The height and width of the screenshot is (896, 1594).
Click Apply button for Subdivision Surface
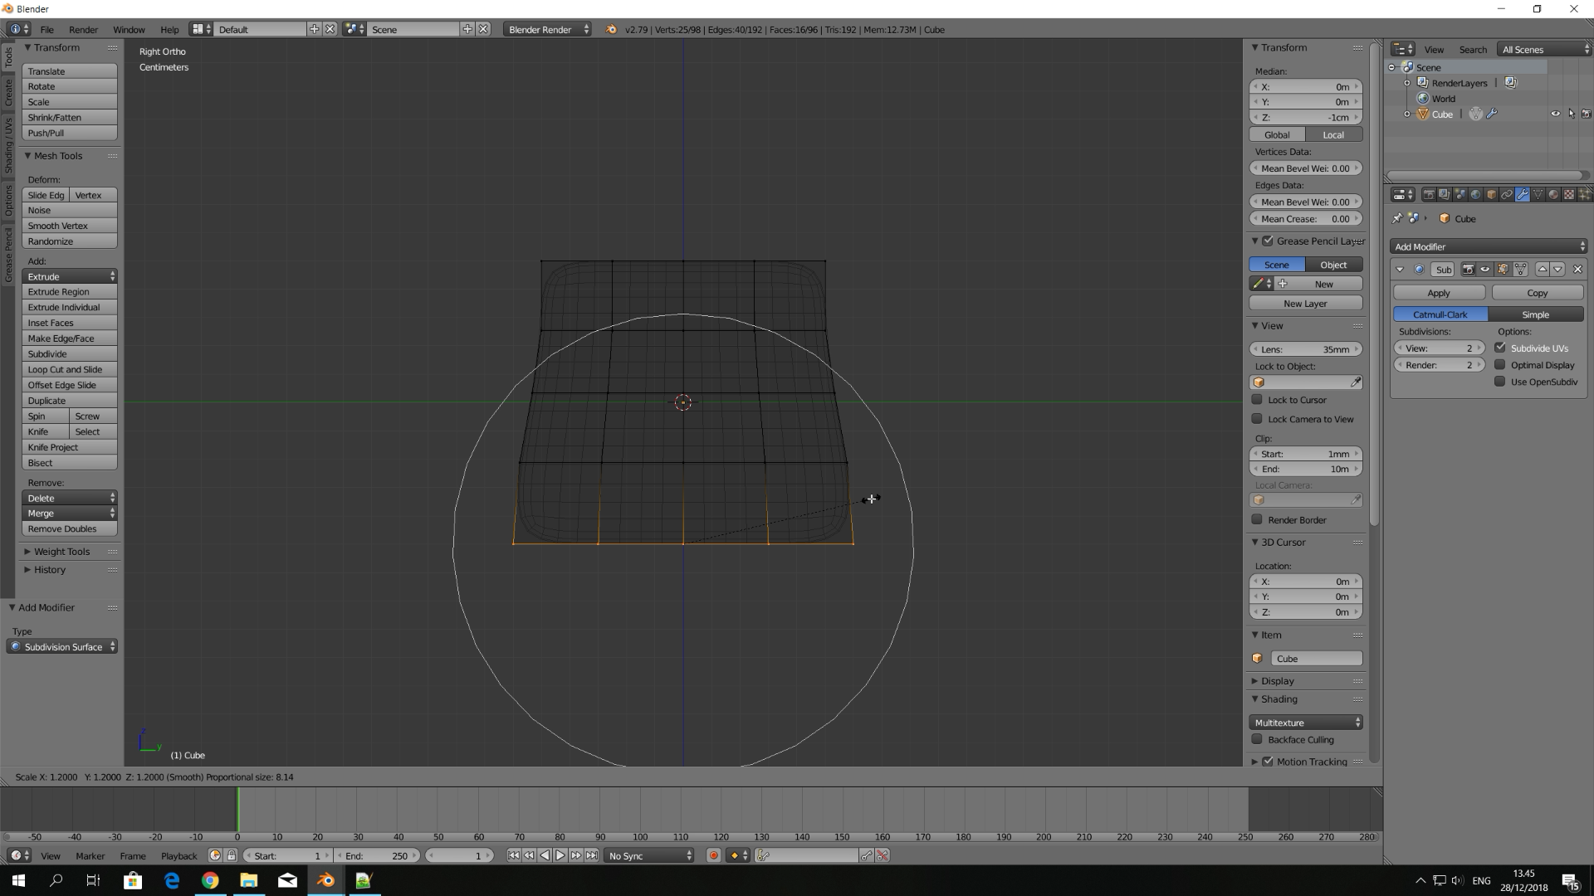(1439, 293)
